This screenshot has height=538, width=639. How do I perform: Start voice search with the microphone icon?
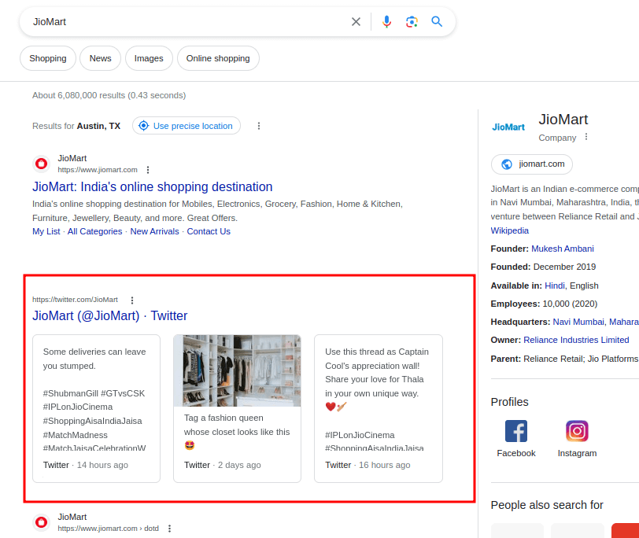point(386,22)
